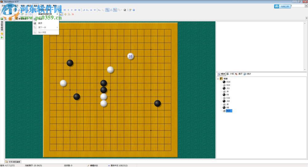Open the dropdown arrow beside the grey toolbar icon
Image resolution: width=308 pixels, height=167 pixels.
(x=122, y=10)
